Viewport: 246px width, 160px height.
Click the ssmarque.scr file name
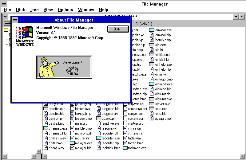click(137, 109)
